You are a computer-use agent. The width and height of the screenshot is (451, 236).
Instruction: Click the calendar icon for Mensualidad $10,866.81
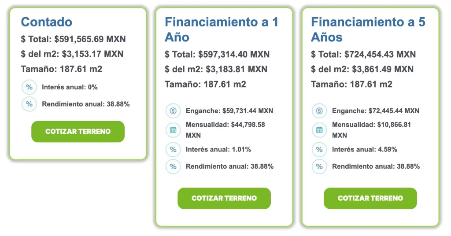pos(319,130)
